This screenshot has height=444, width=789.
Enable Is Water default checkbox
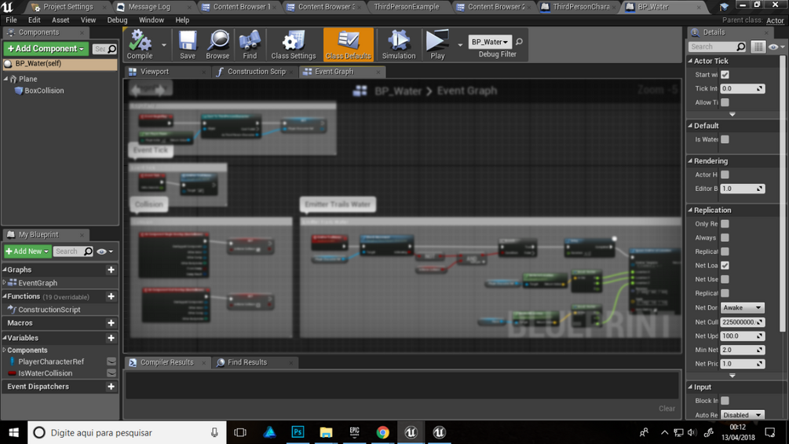[x=725, y=139]
